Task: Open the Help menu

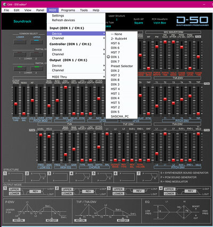Action: tap(96, 10)
